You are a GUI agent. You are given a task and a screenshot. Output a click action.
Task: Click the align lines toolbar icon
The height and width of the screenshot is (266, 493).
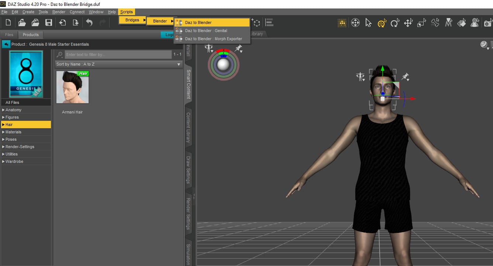point(269,23)
